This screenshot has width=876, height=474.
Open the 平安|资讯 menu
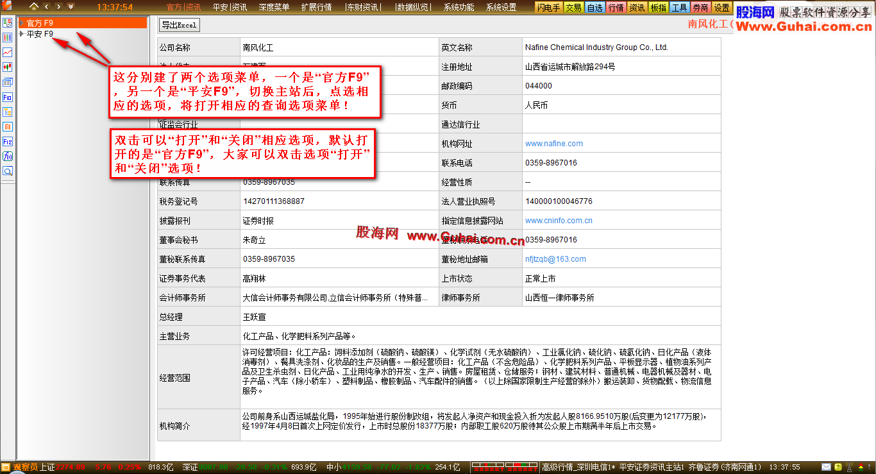point(230,8)
